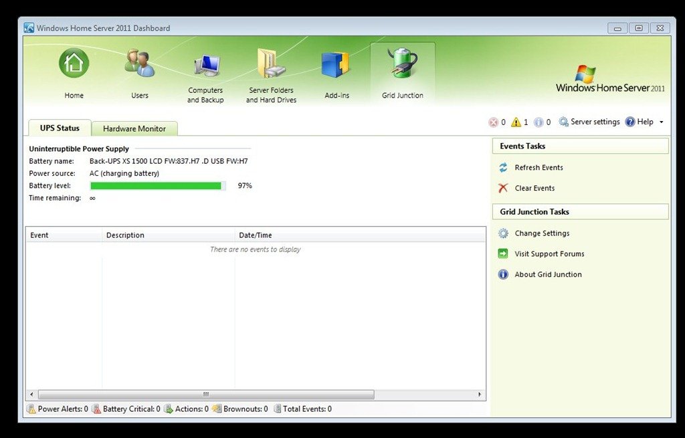Switch to the Hardware Monitor tab
Image resolution: width=685 pixels, height=438 pixels.
click(x=134, y=129)
